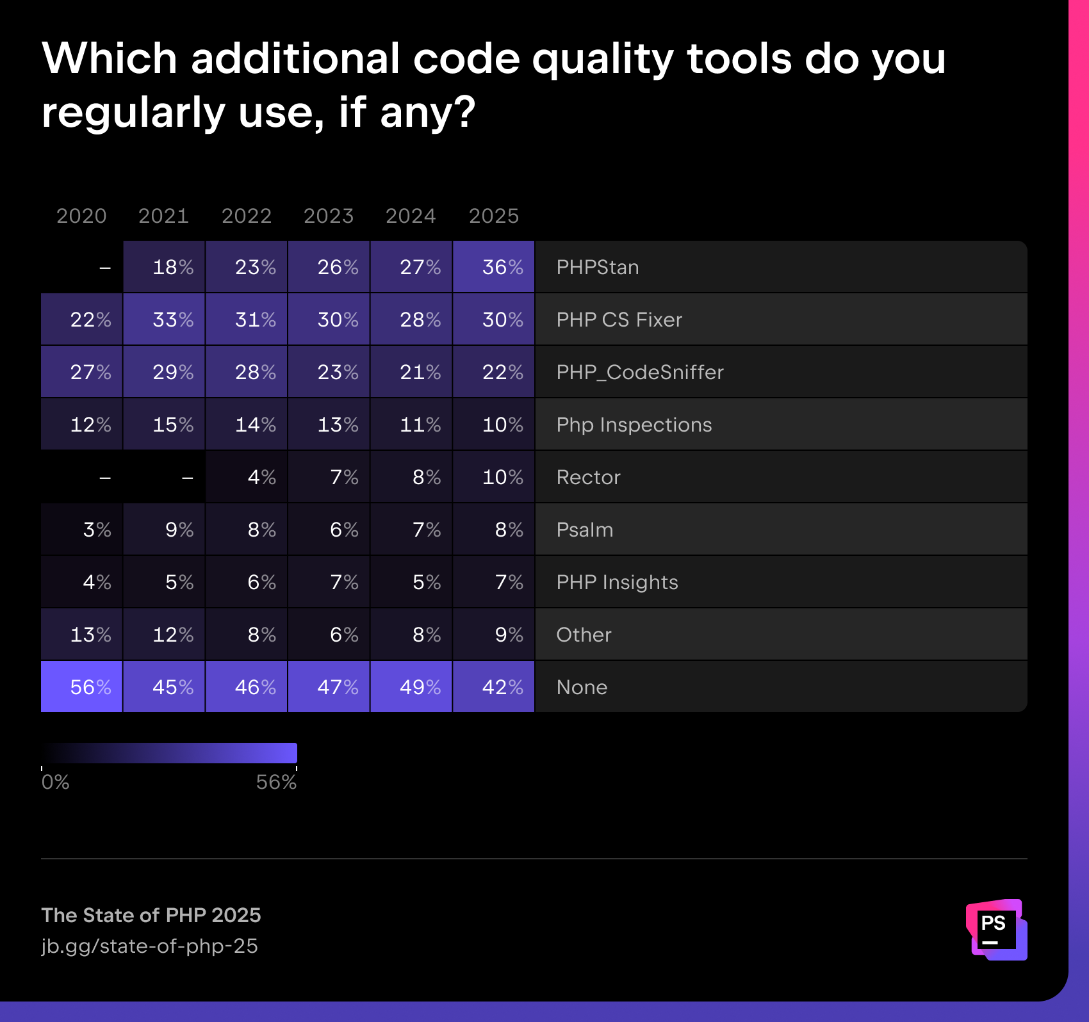Click The State of PHP 2025 text
Image resolution: width=1089 pixels, height=1022 pixels.
click(151, 915)
